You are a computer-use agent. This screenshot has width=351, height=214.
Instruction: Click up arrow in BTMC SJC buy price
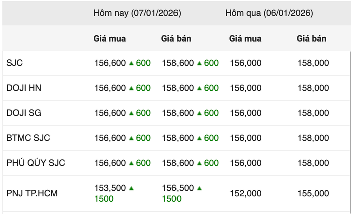click(131, 138)
